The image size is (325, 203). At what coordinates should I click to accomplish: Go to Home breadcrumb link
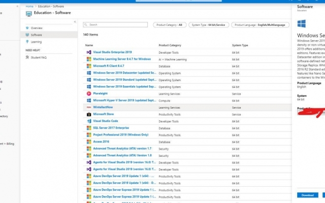pyautogui.click(x=29, y=7)
